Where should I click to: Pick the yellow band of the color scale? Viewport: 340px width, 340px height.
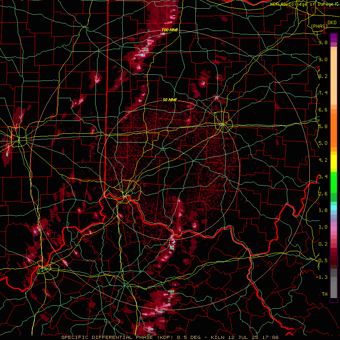click(334, 162)
